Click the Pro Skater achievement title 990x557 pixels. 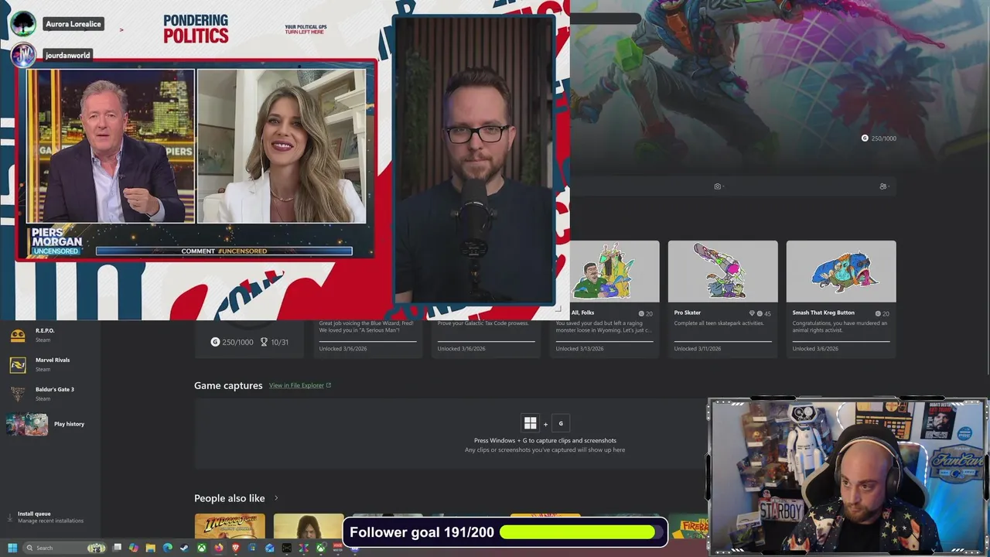click(687, 313)
